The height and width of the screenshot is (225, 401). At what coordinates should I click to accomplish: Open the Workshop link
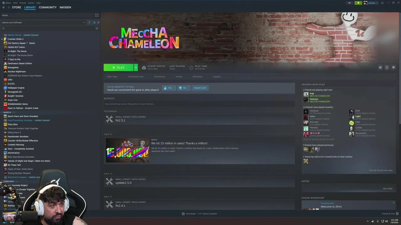click(197, 77)
